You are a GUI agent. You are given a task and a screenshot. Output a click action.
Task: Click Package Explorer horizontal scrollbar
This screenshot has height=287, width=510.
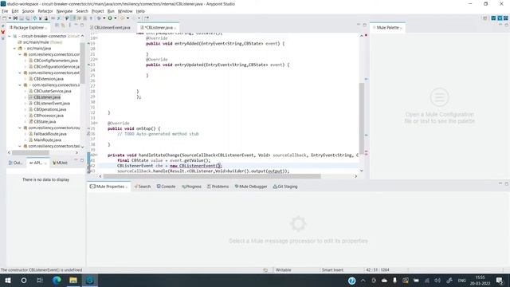pyautogui.click(x=30, y=152)
